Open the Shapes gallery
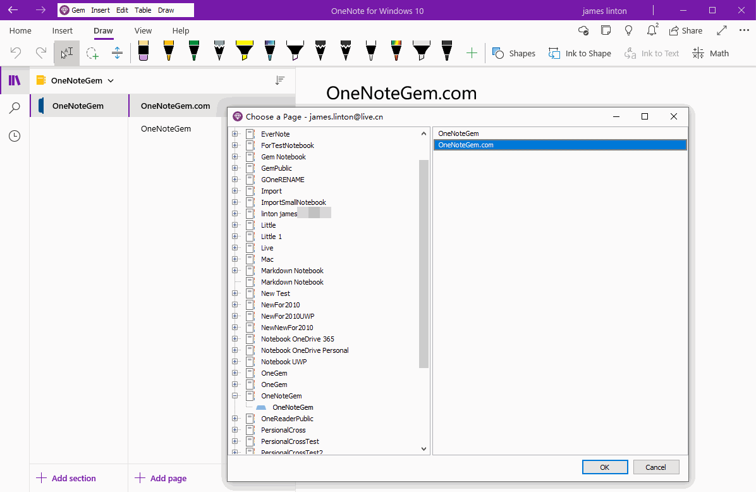 pos(513,53)
